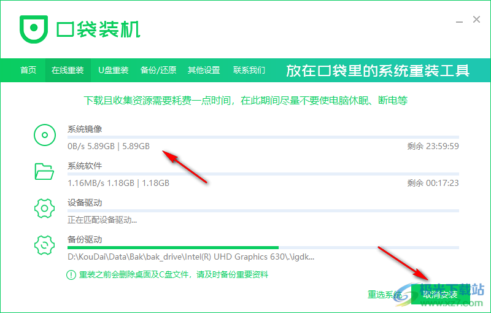Open the 联系我们 tab
Screen dimensions: 491x313
click(x=249, y=70)
